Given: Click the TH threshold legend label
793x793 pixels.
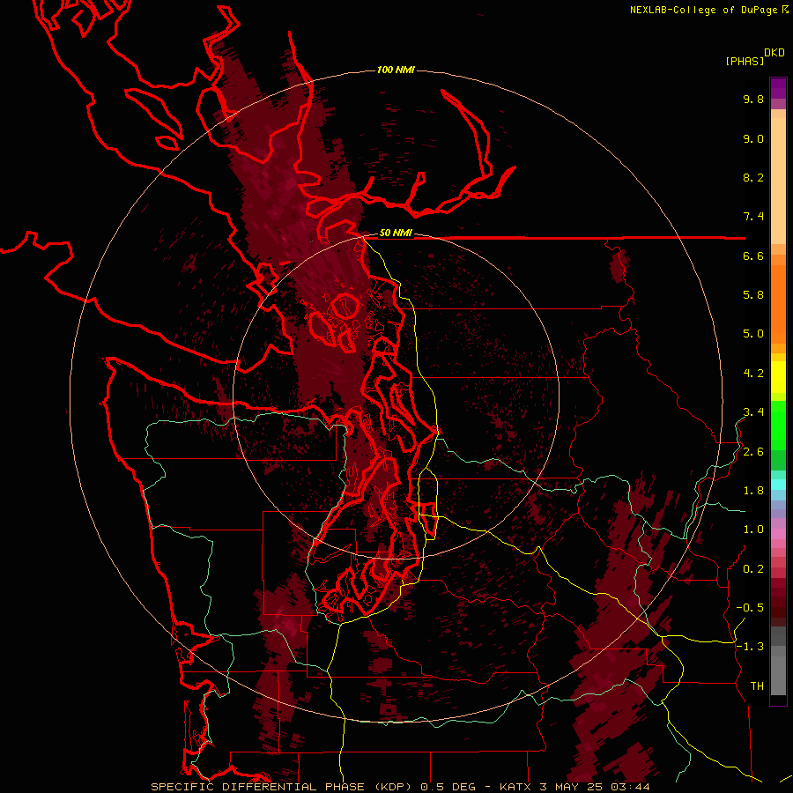Looking at the screenshot, I should (757, 686).
